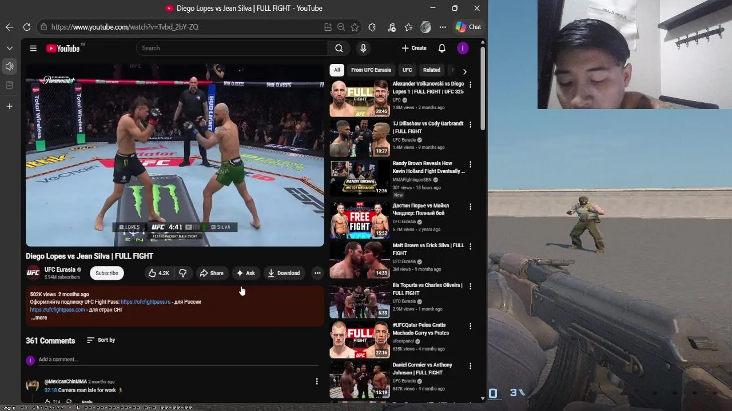Open Randy Brown Reveals video title
The width and height of the screenshot is (732, 411).
429,167
